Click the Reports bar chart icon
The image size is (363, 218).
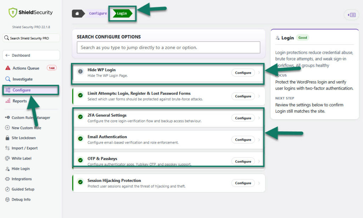[8, 101]
